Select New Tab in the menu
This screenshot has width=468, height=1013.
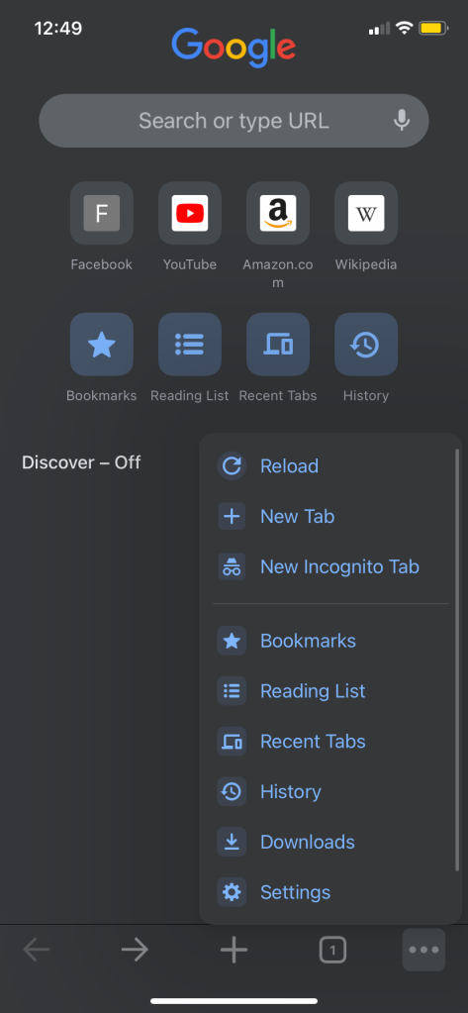(329, 516)
